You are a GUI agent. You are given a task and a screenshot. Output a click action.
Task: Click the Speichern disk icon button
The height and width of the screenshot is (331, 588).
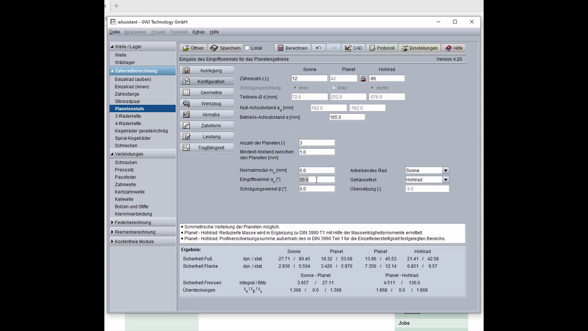tap(225, 48)
